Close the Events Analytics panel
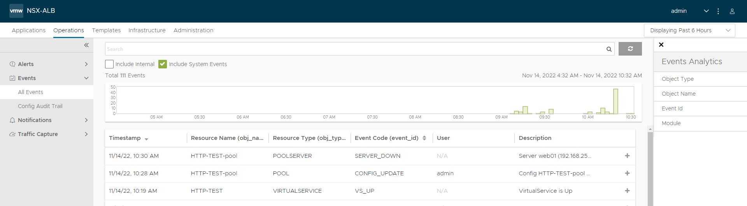The image size is (747, 206). pos(661,45)
